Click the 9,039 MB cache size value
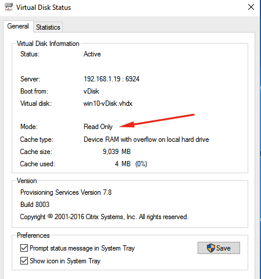261x279 pixels. pos(117,152)
